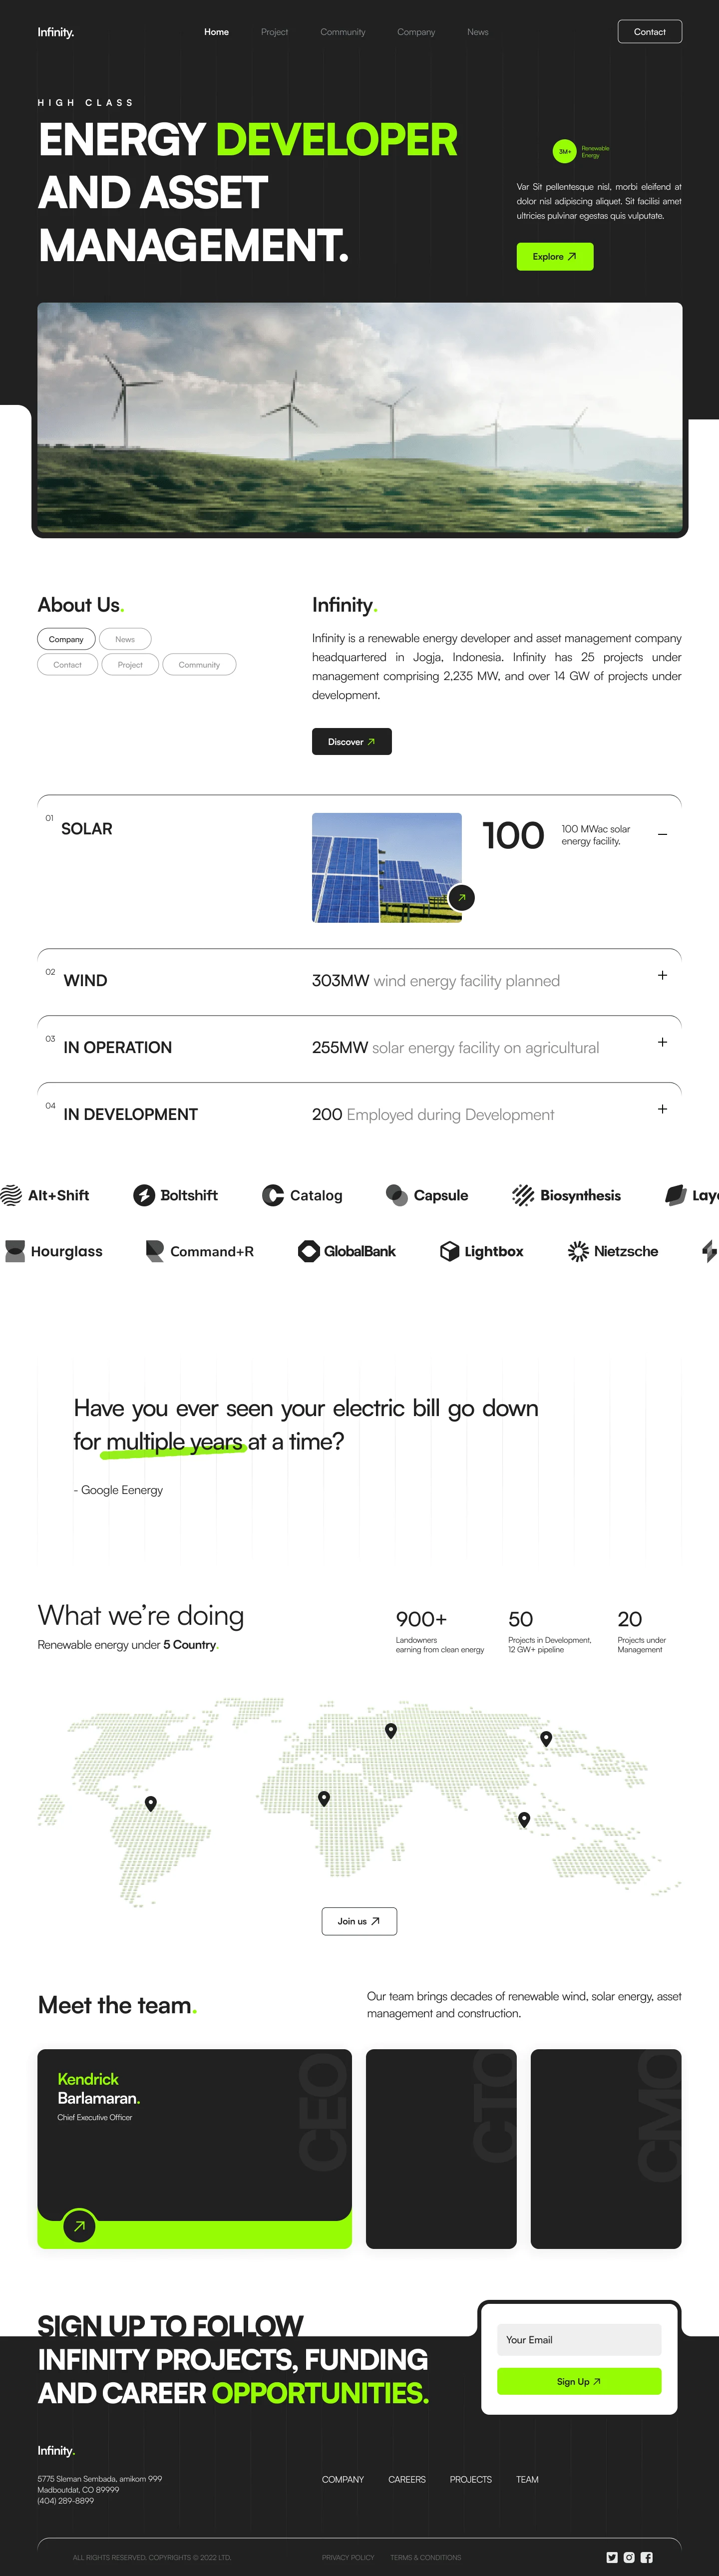
Task: Click the Lightbox cube logo
Action: [x=450, y=1251]
